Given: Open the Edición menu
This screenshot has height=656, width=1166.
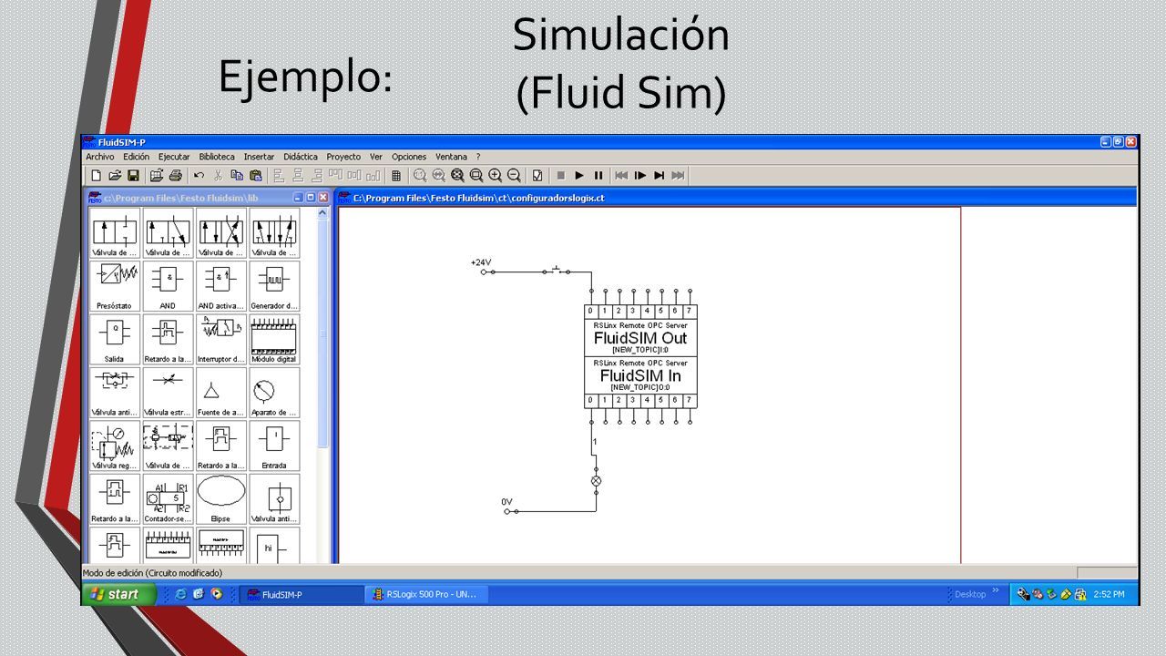Looking at the screenshot, I should coord(136,157).
